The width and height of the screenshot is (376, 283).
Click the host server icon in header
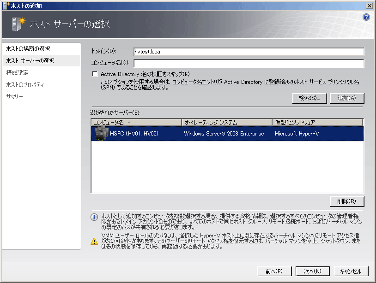pos(18,24)
